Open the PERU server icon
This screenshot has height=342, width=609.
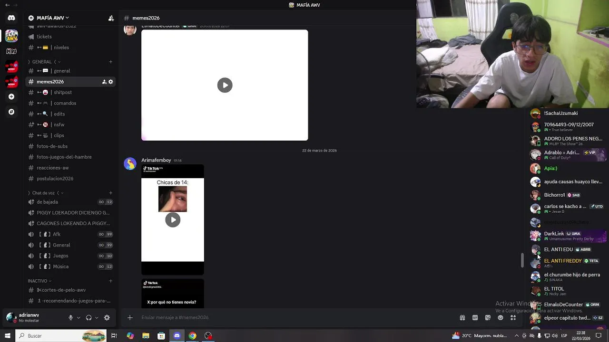click(11, 51)
